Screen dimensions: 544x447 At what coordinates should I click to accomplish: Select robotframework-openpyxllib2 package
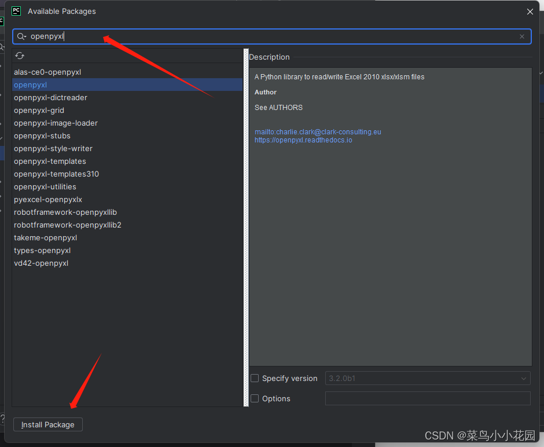click(127, 225)
